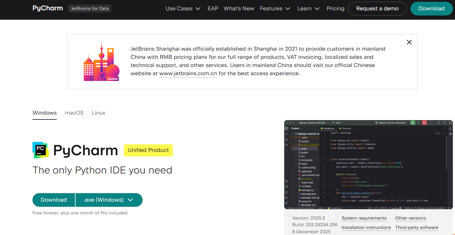Select the Windows tab
455x235 pixels.
pos(45,113)
